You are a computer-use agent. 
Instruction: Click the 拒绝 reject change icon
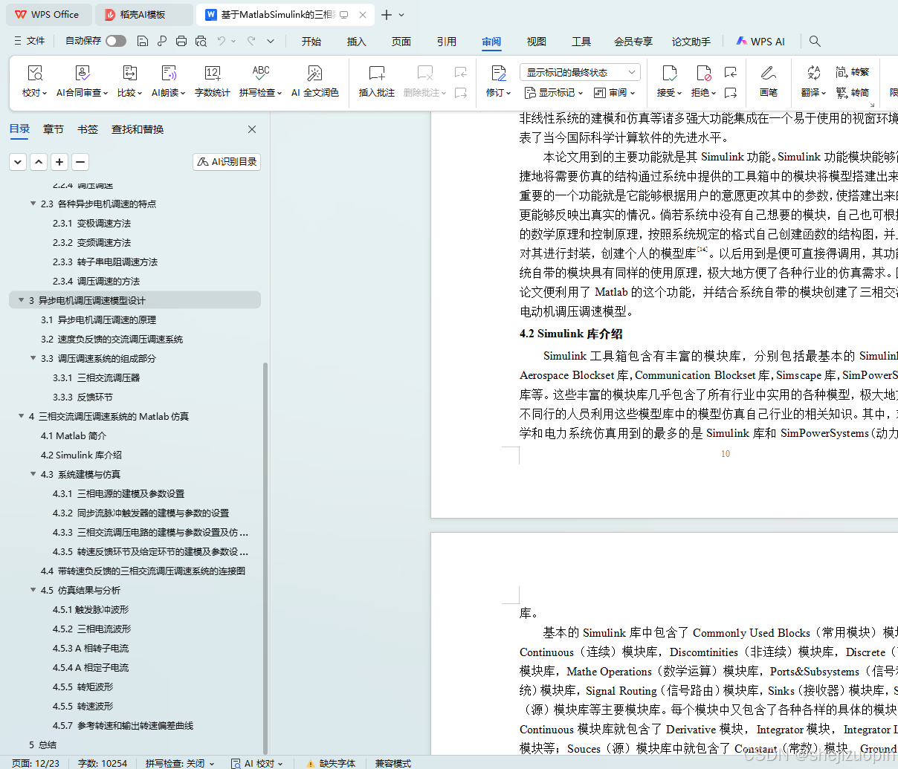point(704,73)
